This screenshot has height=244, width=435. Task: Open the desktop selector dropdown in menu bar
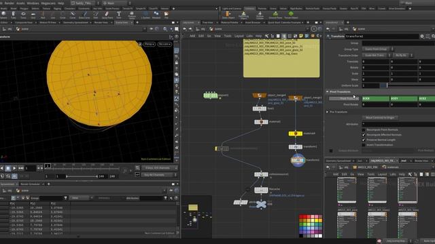click(84, 3)
